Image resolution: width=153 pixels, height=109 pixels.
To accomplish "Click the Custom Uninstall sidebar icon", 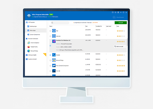I will tap(27, 59).
